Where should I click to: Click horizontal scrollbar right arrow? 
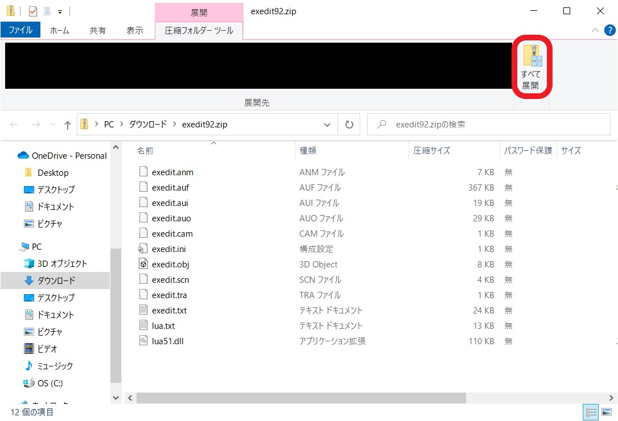(x=611, y=398)
